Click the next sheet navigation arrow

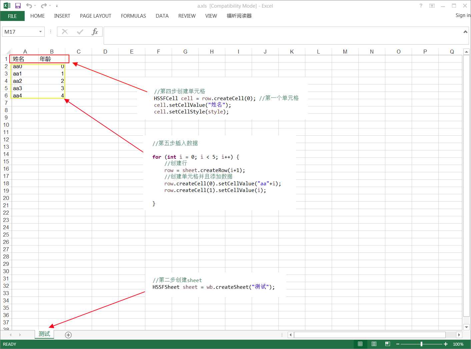tap(20, 335)
